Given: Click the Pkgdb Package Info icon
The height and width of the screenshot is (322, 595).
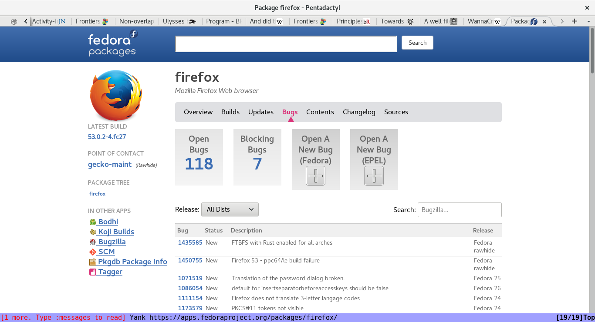Looking at the screenshot, I should pyautogui.click(x=92, y=262).
